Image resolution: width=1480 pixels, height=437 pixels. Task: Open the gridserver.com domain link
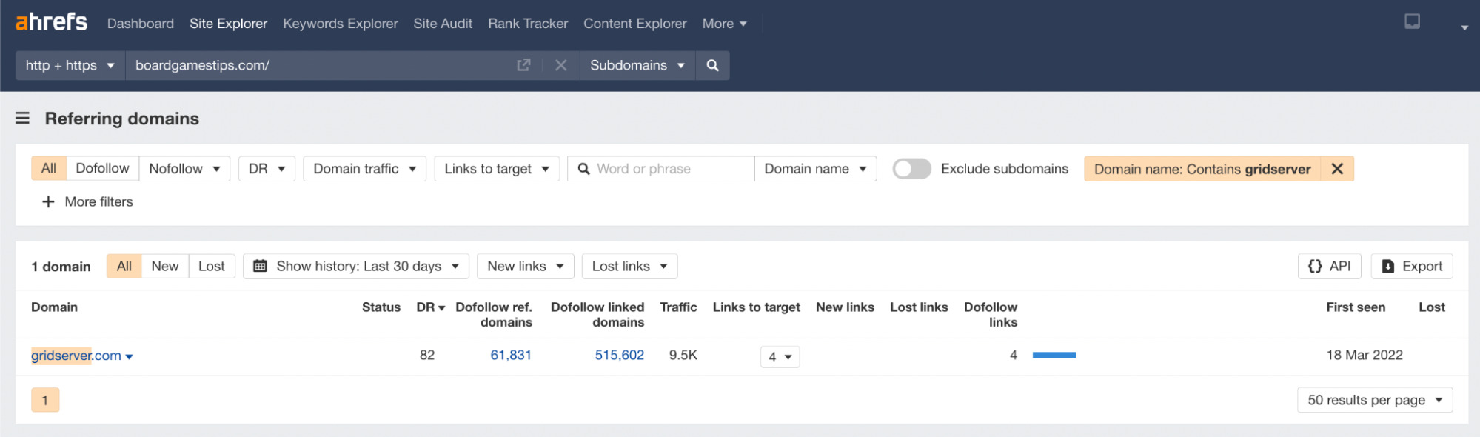(x=76, y=356)
